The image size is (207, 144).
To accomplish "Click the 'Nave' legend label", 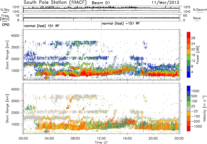I will click(x=197, y=18).
